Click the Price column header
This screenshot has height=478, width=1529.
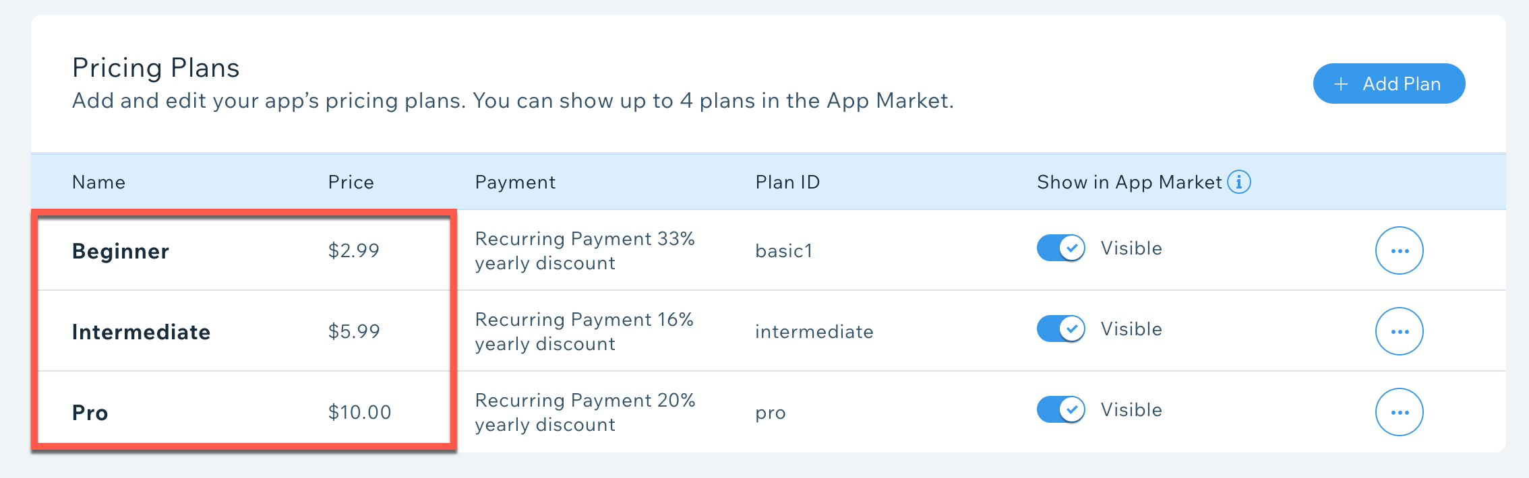coord(351,182)
